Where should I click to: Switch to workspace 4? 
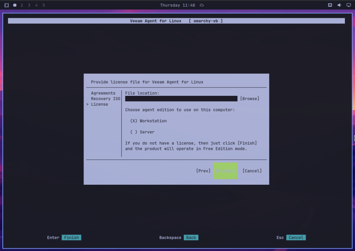click(36, 5)
